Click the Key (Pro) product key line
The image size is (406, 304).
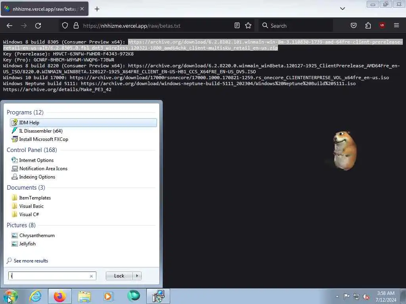pos(59,60)
